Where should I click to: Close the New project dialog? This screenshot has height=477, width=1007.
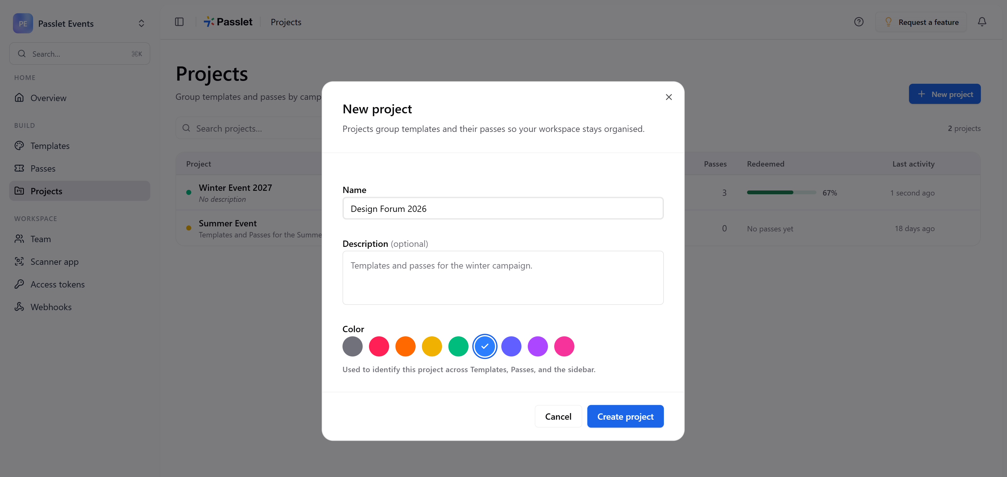[x=669, y=97]
